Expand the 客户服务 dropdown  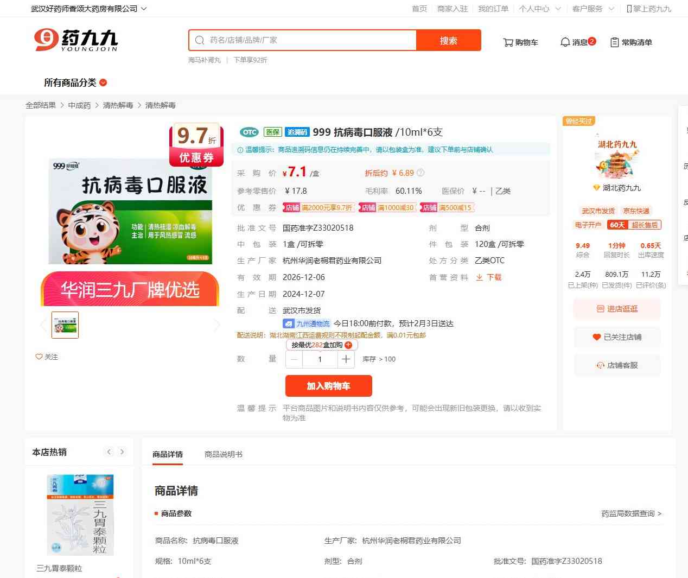[x=593, y=9]
